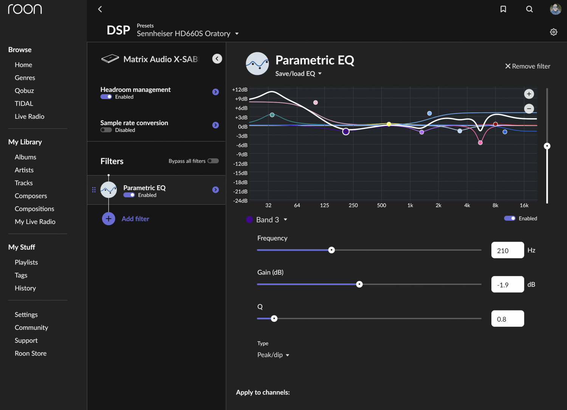Screen dimensions: 567x410
Task: Open Genres in sidebar
Action: pos(25,78)
